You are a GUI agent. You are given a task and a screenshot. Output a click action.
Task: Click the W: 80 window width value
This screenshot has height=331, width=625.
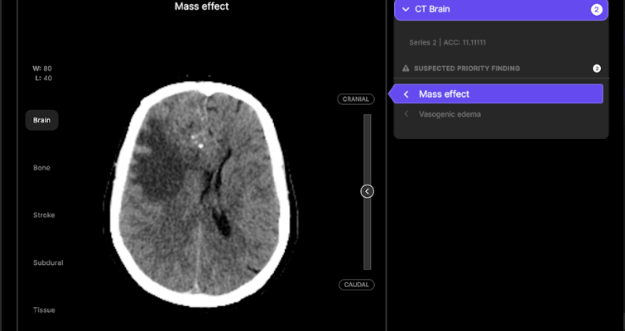click(42, 69)
